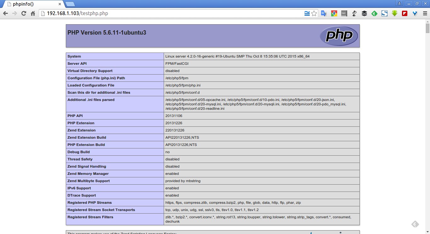Click the page file icon in address bar
430x234 pixels.
[43, 13]
